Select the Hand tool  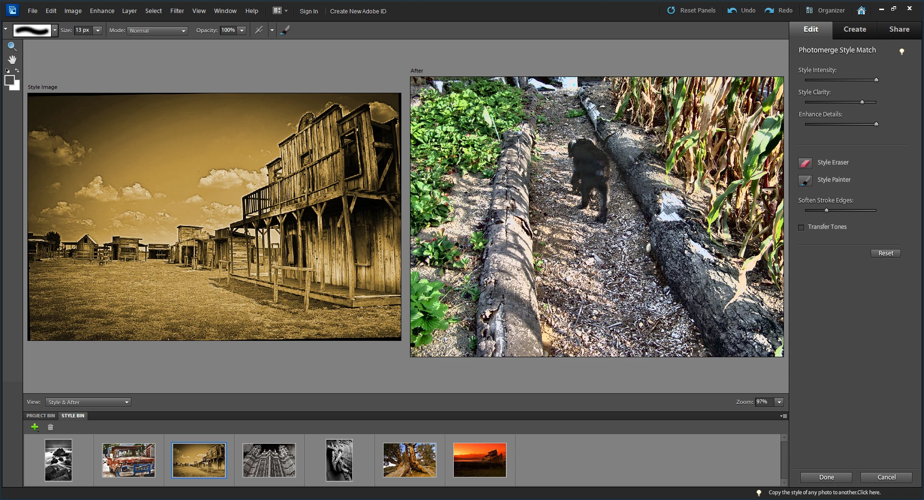(12, 60)
